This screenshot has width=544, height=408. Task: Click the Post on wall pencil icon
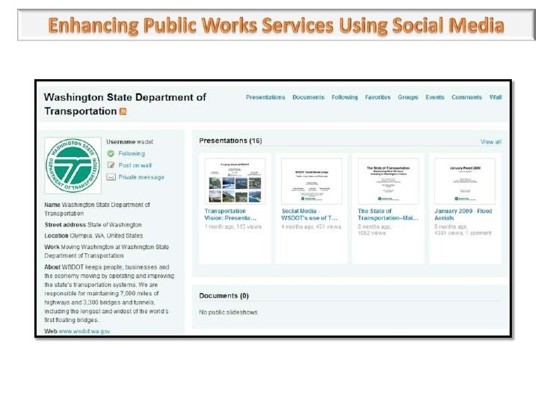point(111,165)
